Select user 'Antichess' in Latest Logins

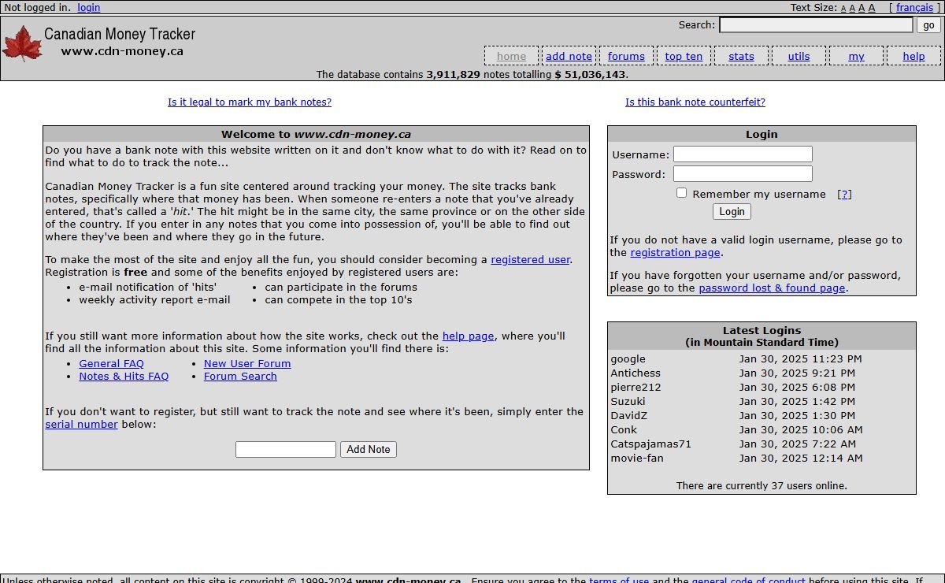[x=636, y=373]
